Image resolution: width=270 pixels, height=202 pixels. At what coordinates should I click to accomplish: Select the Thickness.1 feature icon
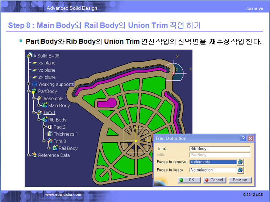pos(50,134)
